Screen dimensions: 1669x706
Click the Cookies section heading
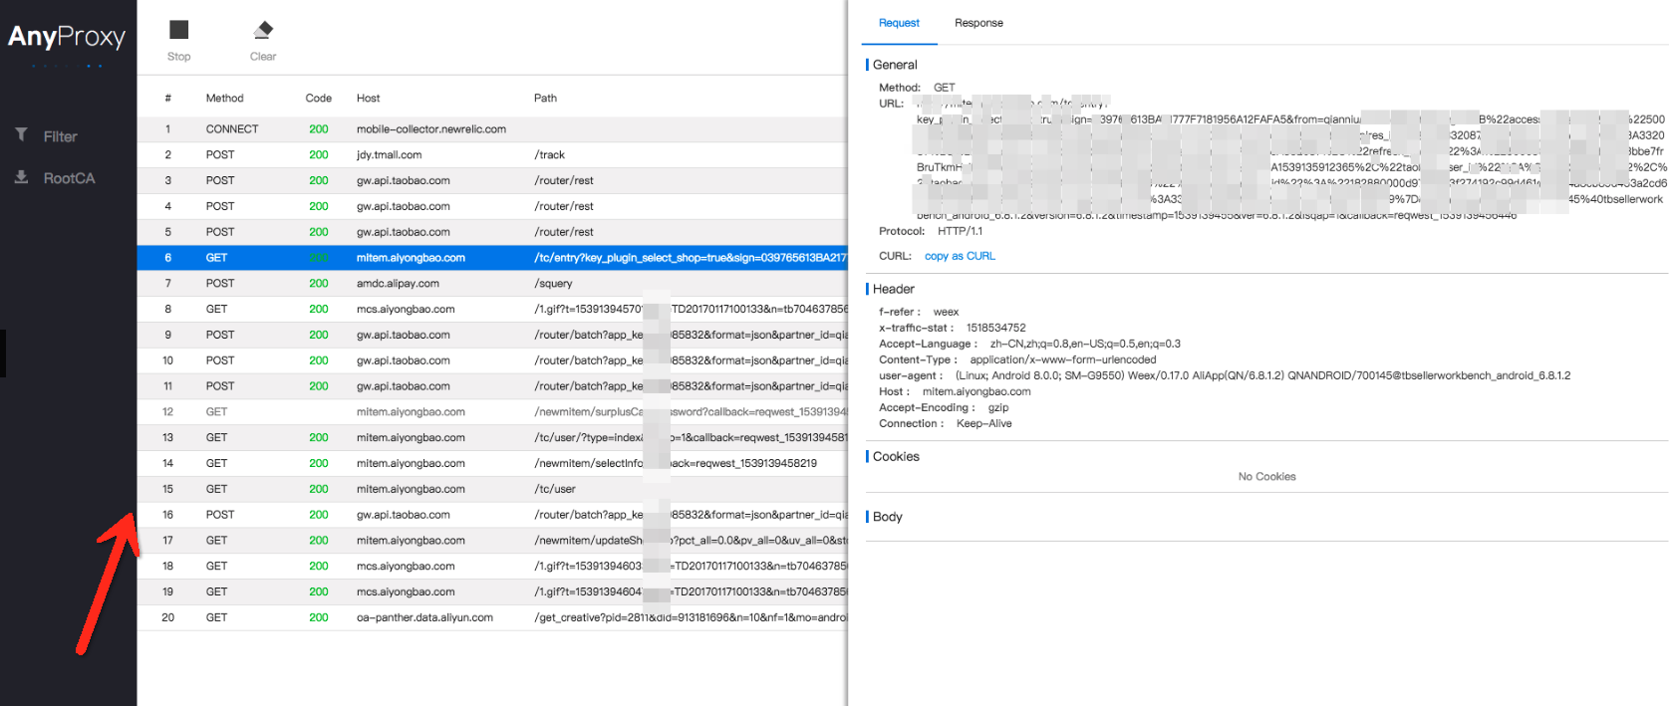[896, 456]
